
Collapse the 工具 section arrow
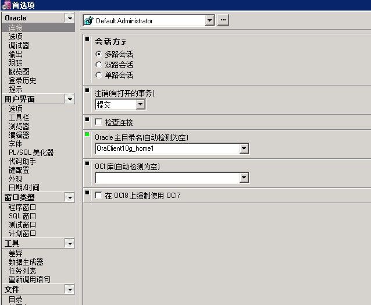[x=70, y=243]
